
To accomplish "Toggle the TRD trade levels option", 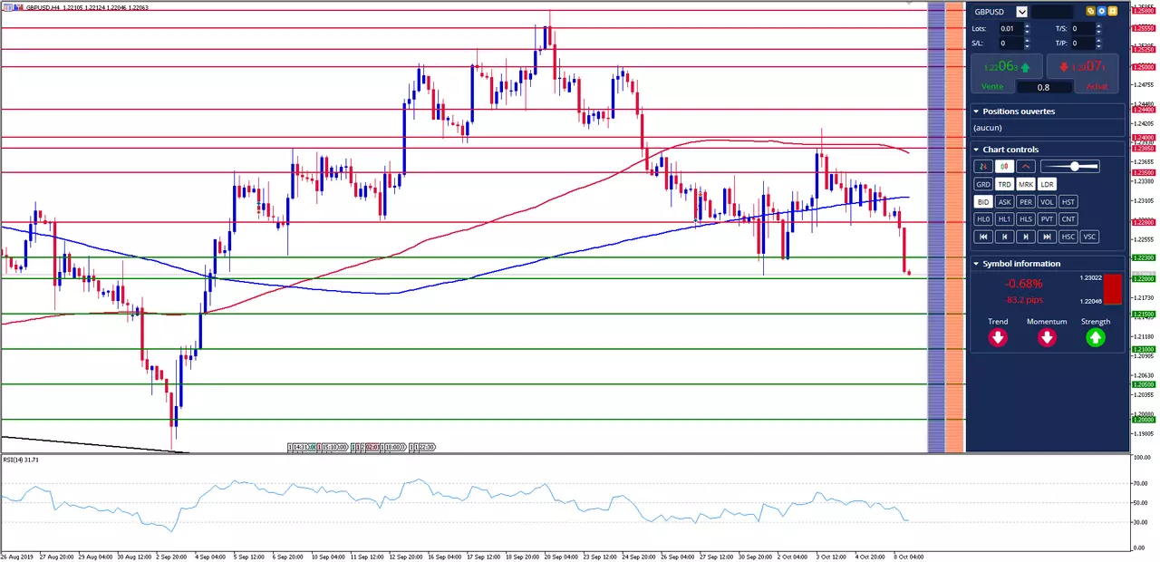I will coord(1004,184).
